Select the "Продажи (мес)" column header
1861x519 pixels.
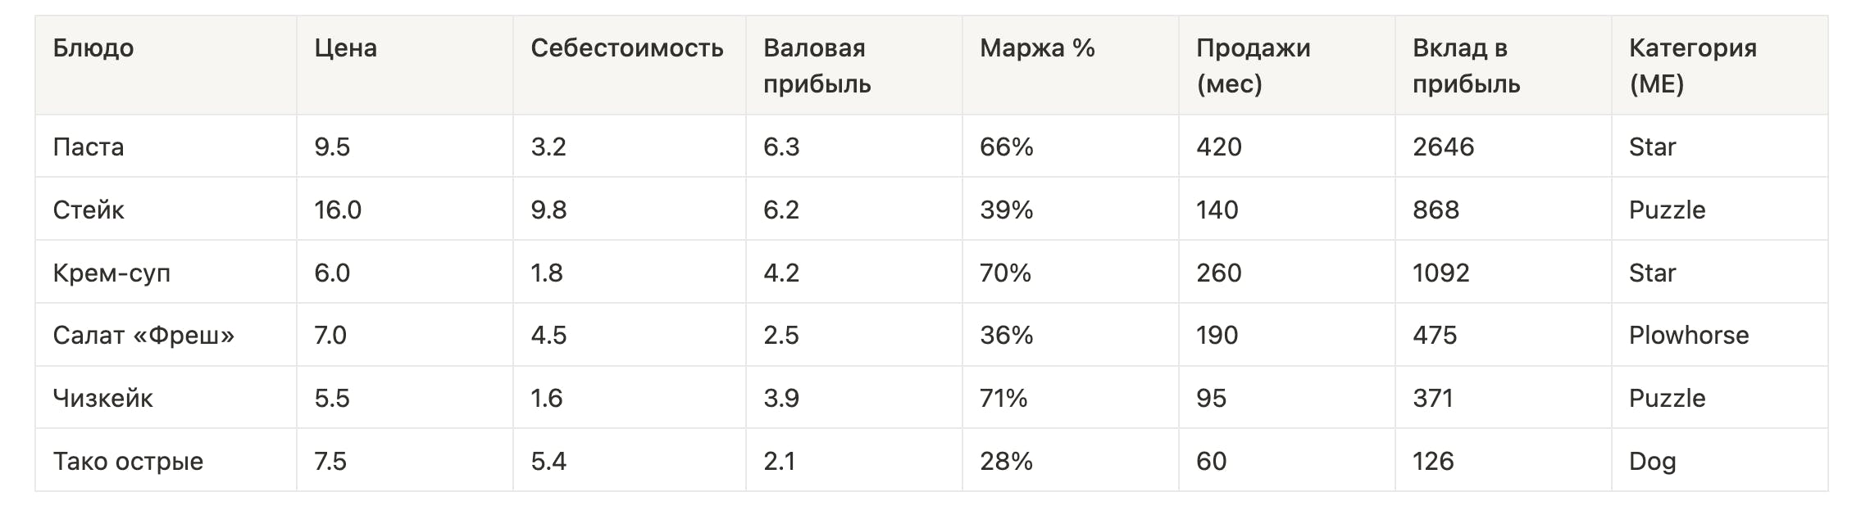click(x=1253, y=65)
